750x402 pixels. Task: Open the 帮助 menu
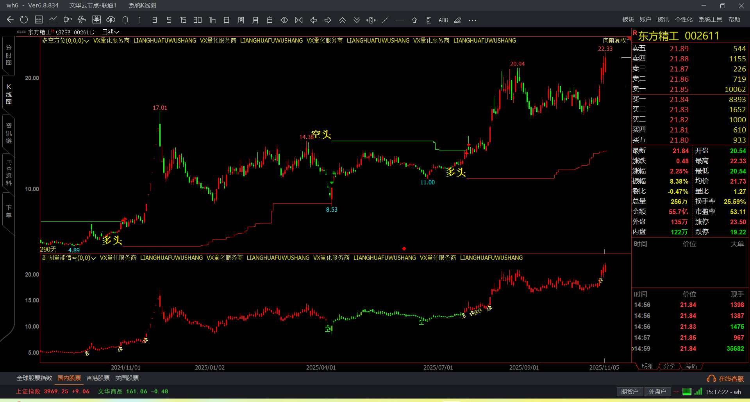click(x=734, y=20)
